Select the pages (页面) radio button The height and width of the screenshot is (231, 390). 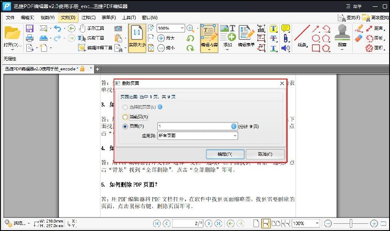(125, 126)
